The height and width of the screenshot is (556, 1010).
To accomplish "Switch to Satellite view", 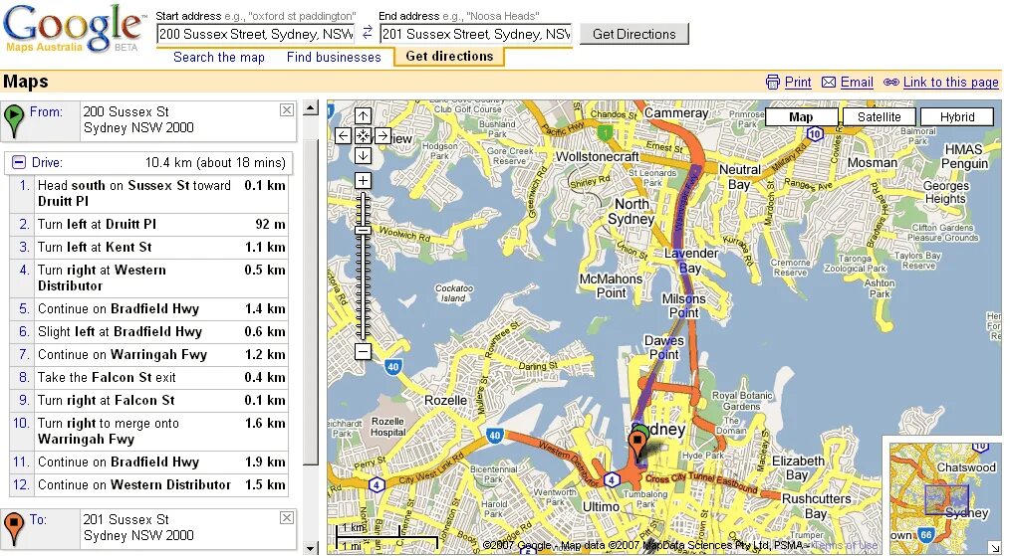I will [x=879, y=117].
